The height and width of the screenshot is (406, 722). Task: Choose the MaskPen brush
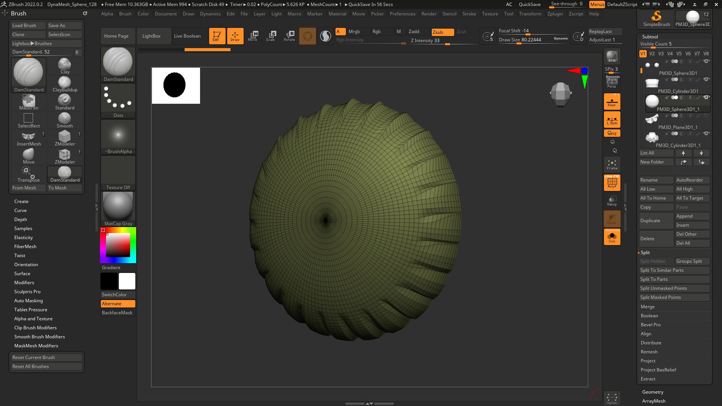[29, 102]
